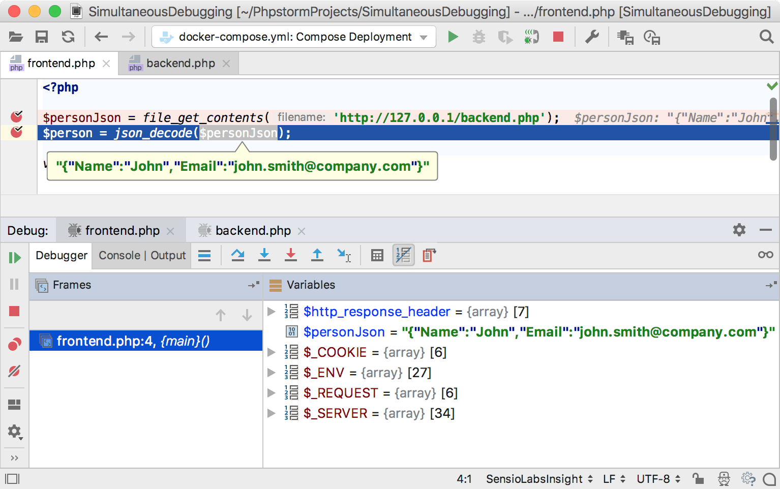Viewport: 780px width, 489px height.
Task: Step over the current line
Action: [237, 255]
